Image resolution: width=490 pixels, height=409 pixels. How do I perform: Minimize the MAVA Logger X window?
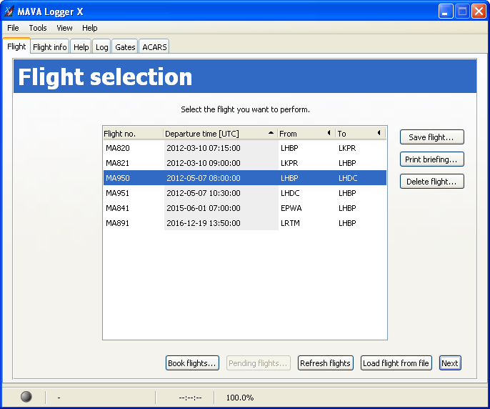446,11
